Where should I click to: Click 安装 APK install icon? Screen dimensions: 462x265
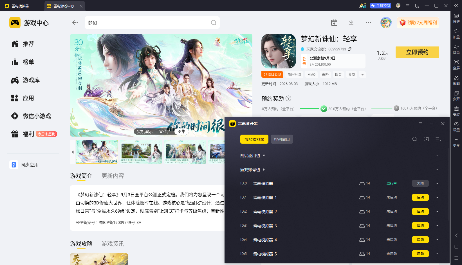click(x=456, y=112)
